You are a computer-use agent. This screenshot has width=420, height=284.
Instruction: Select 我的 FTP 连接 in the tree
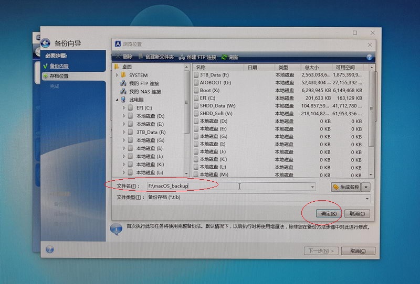pyautogui.click(x=144, y=83)
